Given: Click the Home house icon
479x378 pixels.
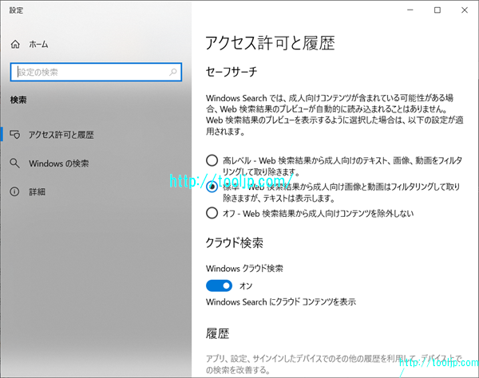Looking at the screenshot, I should click(15, 45).
